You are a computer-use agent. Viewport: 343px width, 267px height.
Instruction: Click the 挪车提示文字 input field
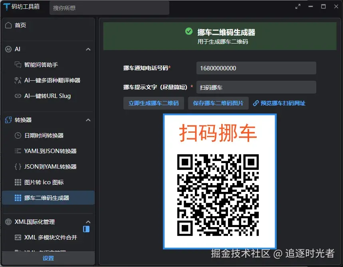[256, 88]
